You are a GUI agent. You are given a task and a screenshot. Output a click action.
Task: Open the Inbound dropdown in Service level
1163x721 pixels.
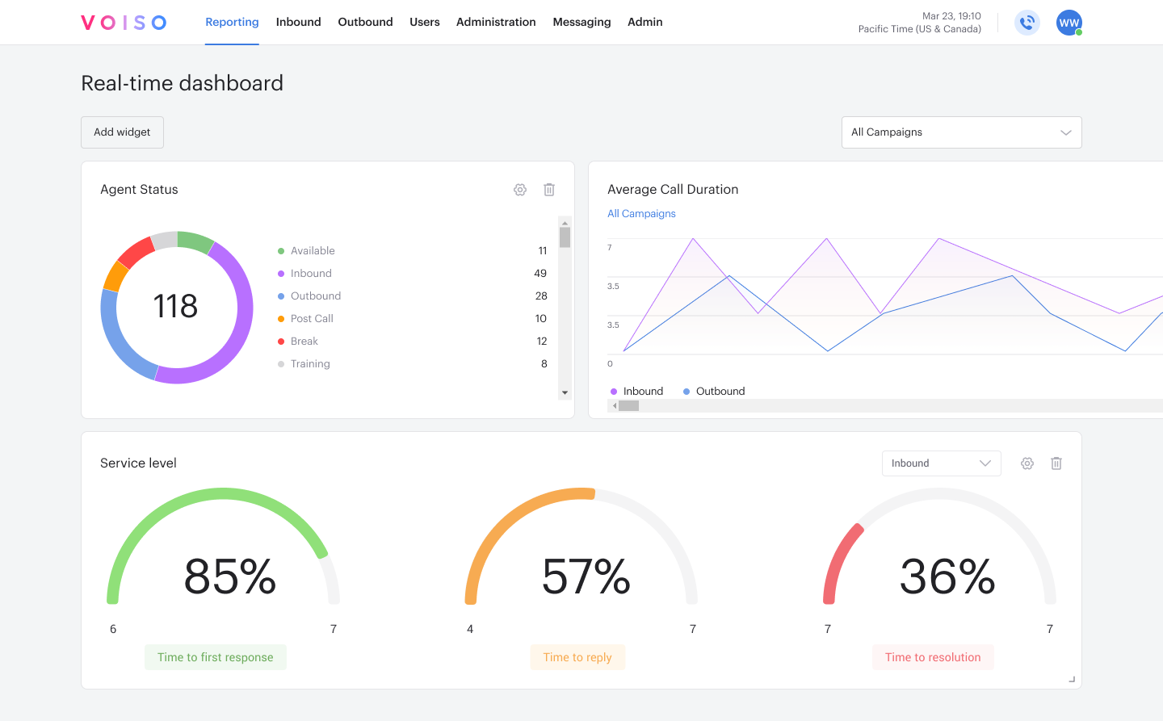pyautogui.click(x=942, y=463)
